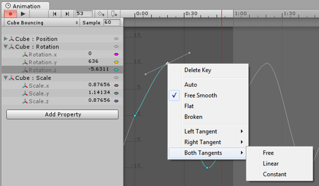Select the Scale.z row
This screenshot has width=319, height=186.
(x=62, y=101)
